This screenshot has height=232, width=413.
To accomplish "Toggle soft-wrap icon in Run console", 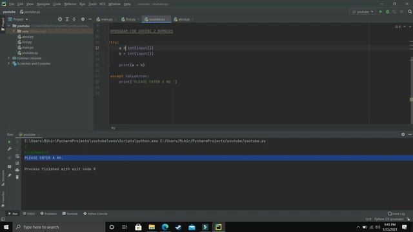I will [17, 156].
